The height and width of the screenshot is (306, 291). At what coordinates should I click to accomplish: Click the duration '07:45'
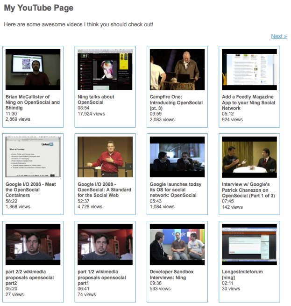[227, 201]
